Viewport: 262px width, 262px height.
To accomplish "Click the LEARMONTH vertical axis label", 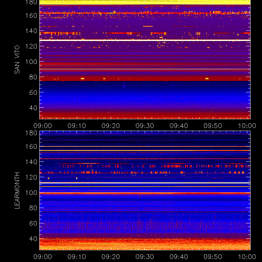I will pos(17,191).
